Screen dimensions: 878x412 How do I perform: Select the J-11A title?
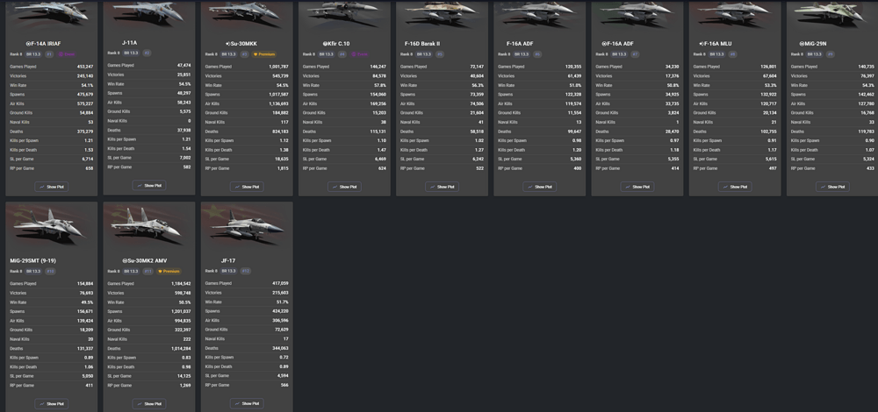tap(129, 42)
